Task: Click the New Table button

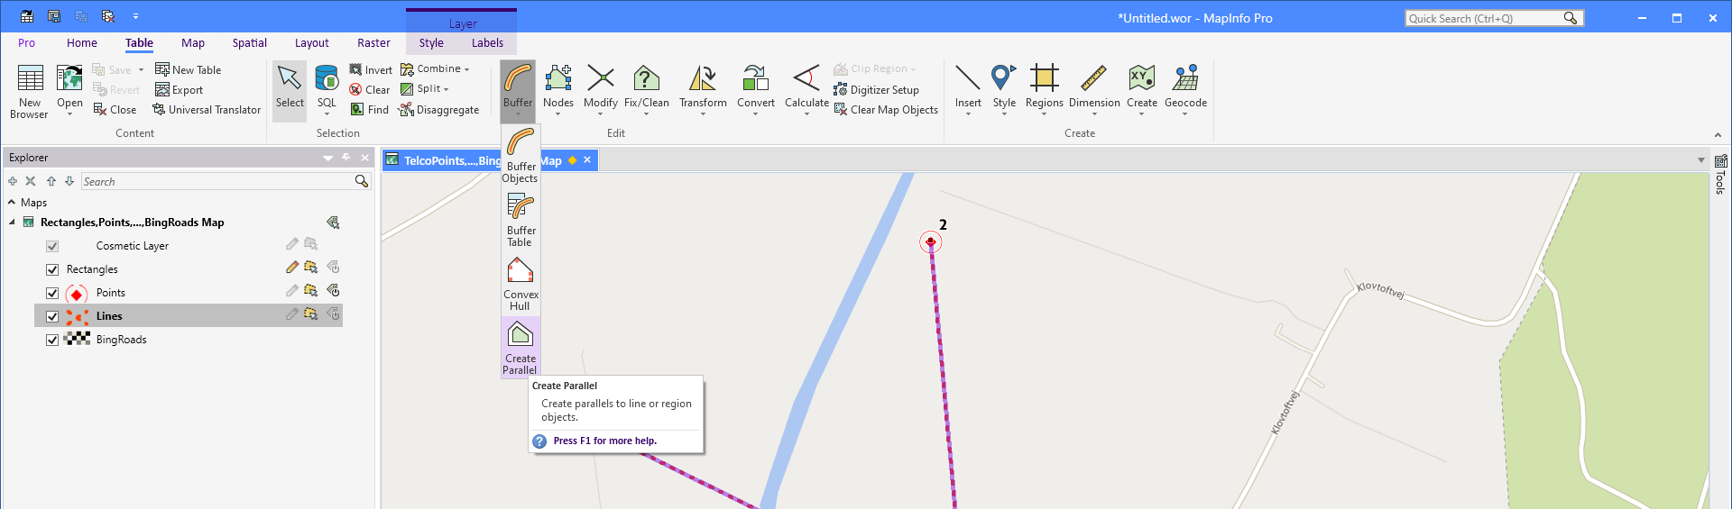Action: 188,69
